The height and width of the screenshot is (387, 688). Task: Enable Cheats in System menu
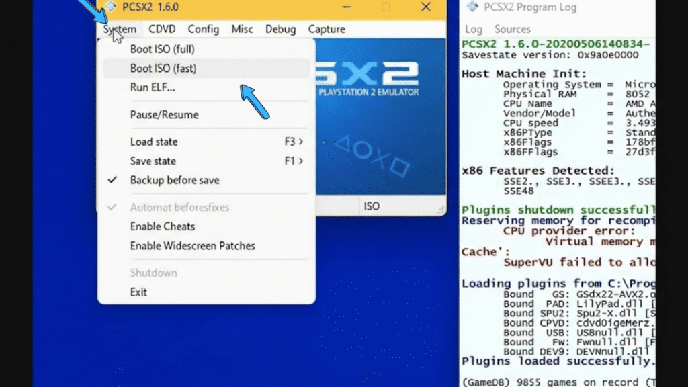pyautogui.click(x=162, y=226)
